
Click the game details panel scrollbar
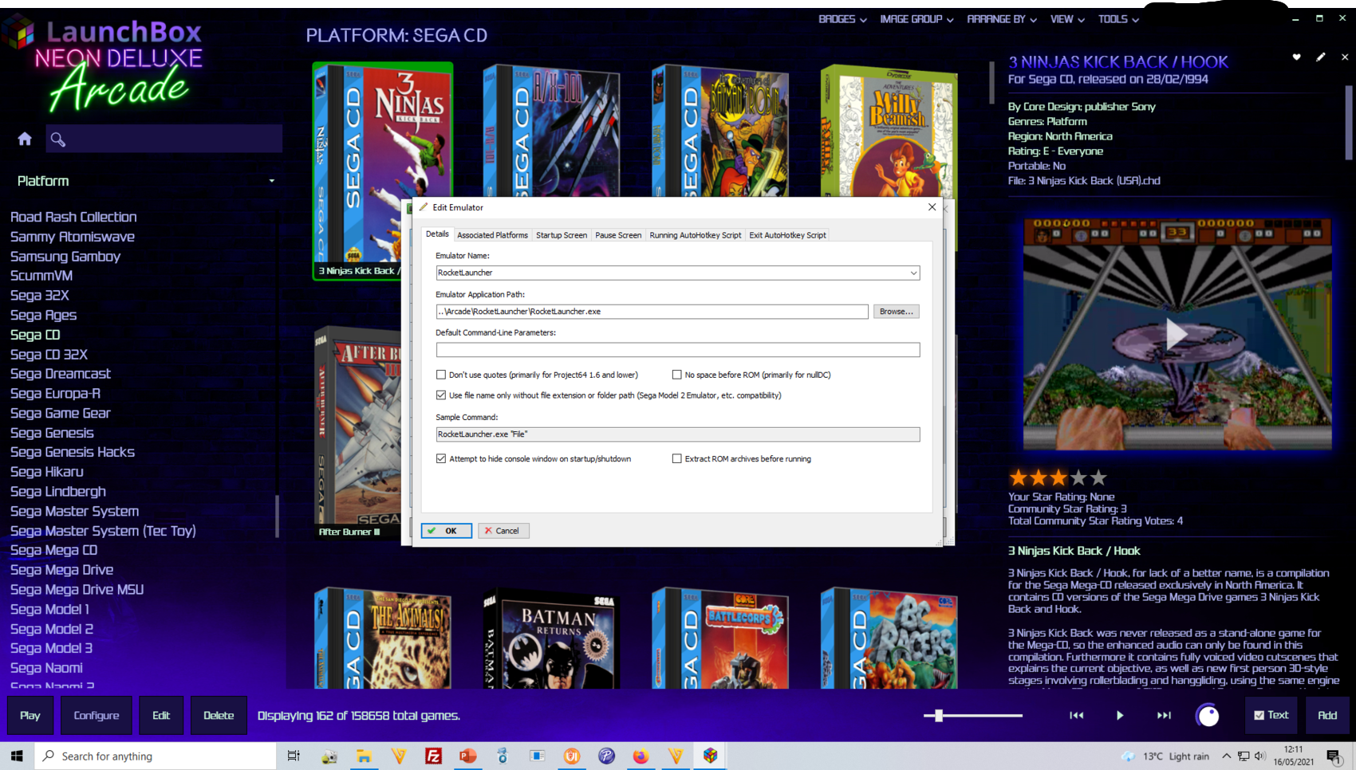[x=1349, y=123]
